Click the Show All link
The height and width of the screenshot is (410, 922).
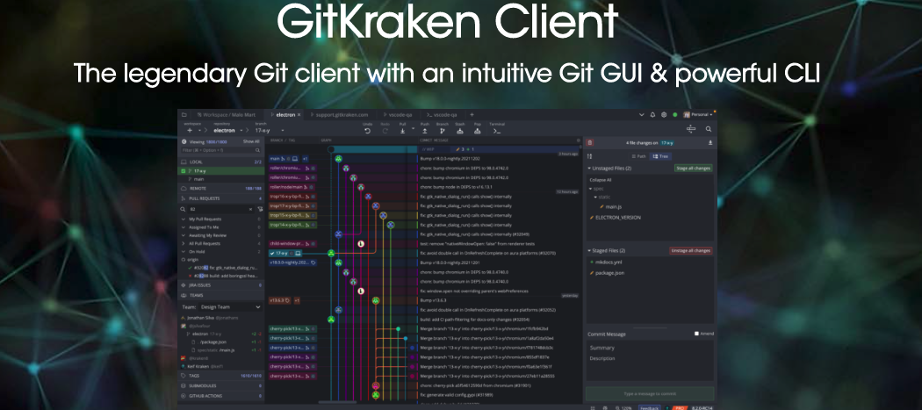click(251, 141)
